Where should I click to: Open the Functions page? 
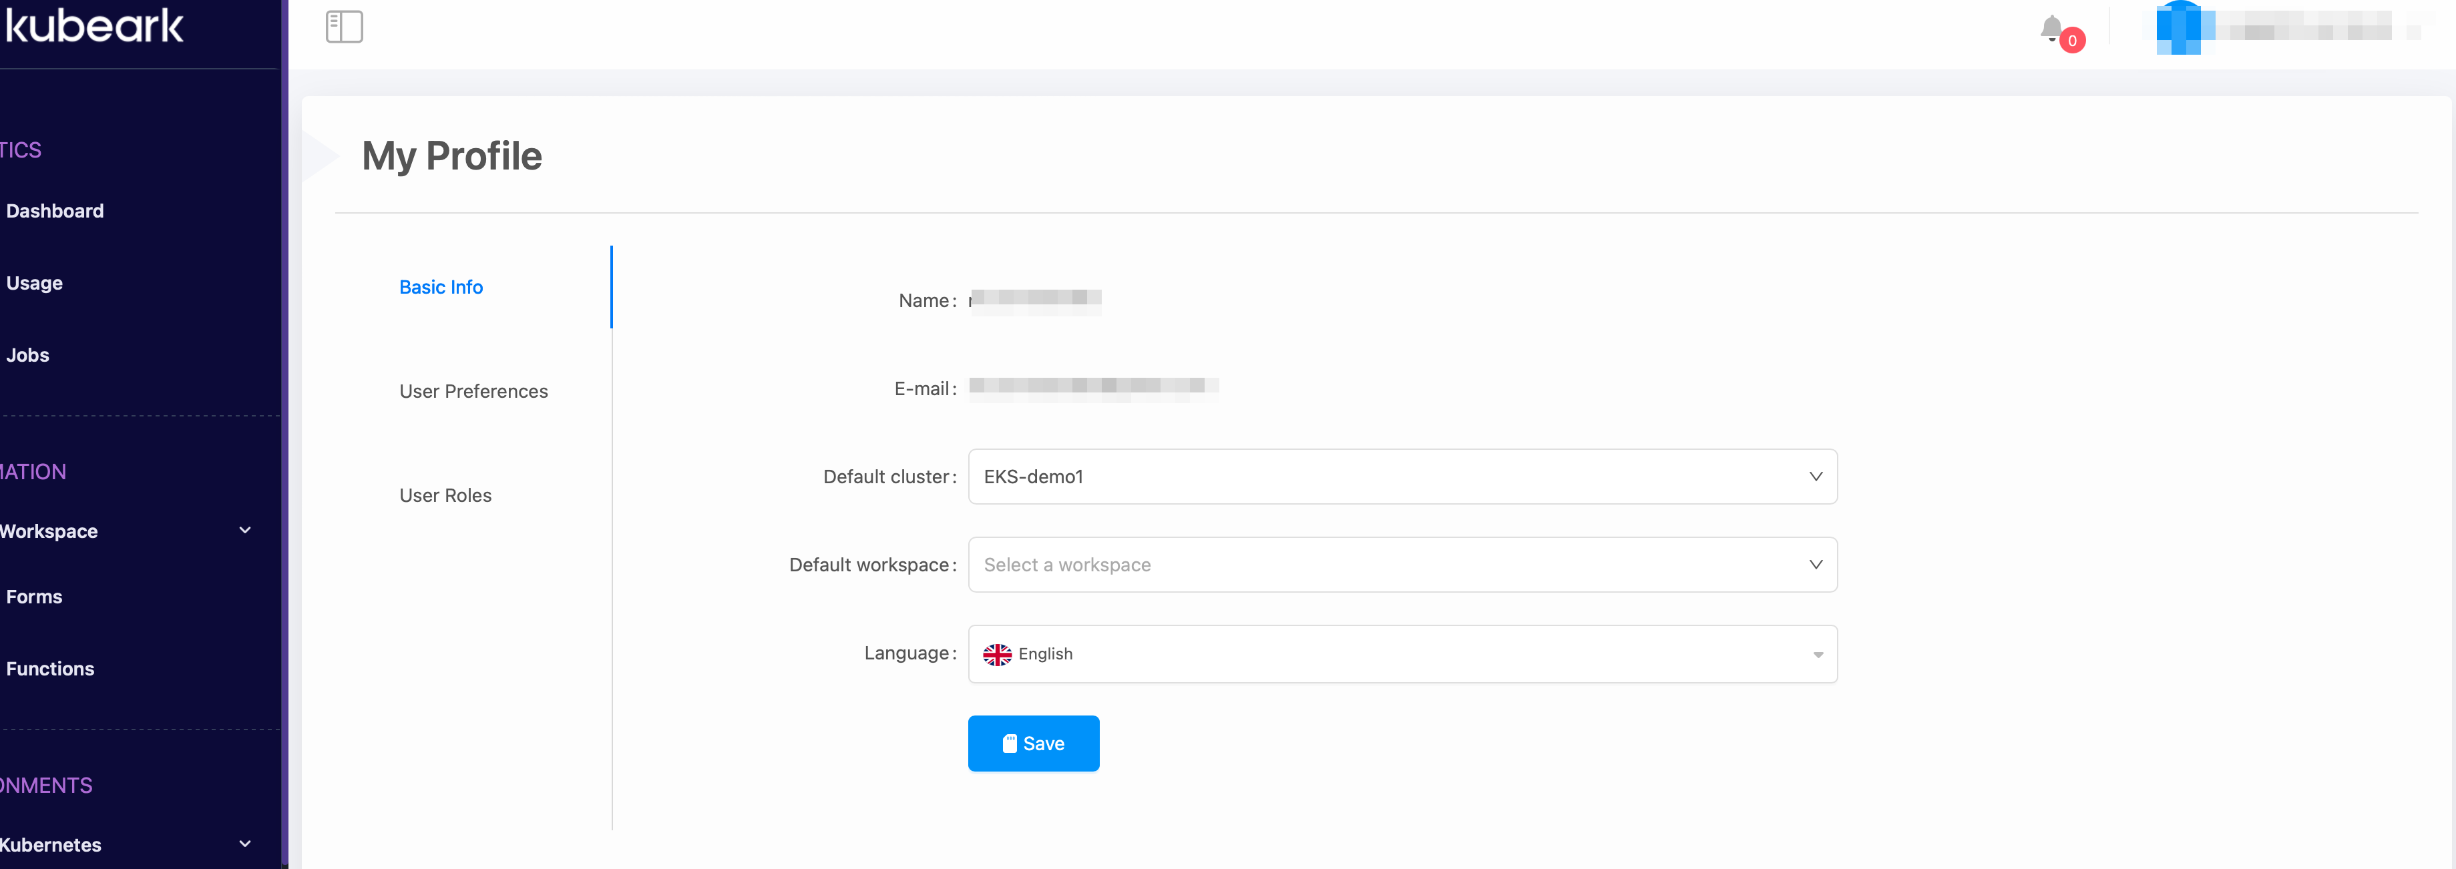pos(49,668)
